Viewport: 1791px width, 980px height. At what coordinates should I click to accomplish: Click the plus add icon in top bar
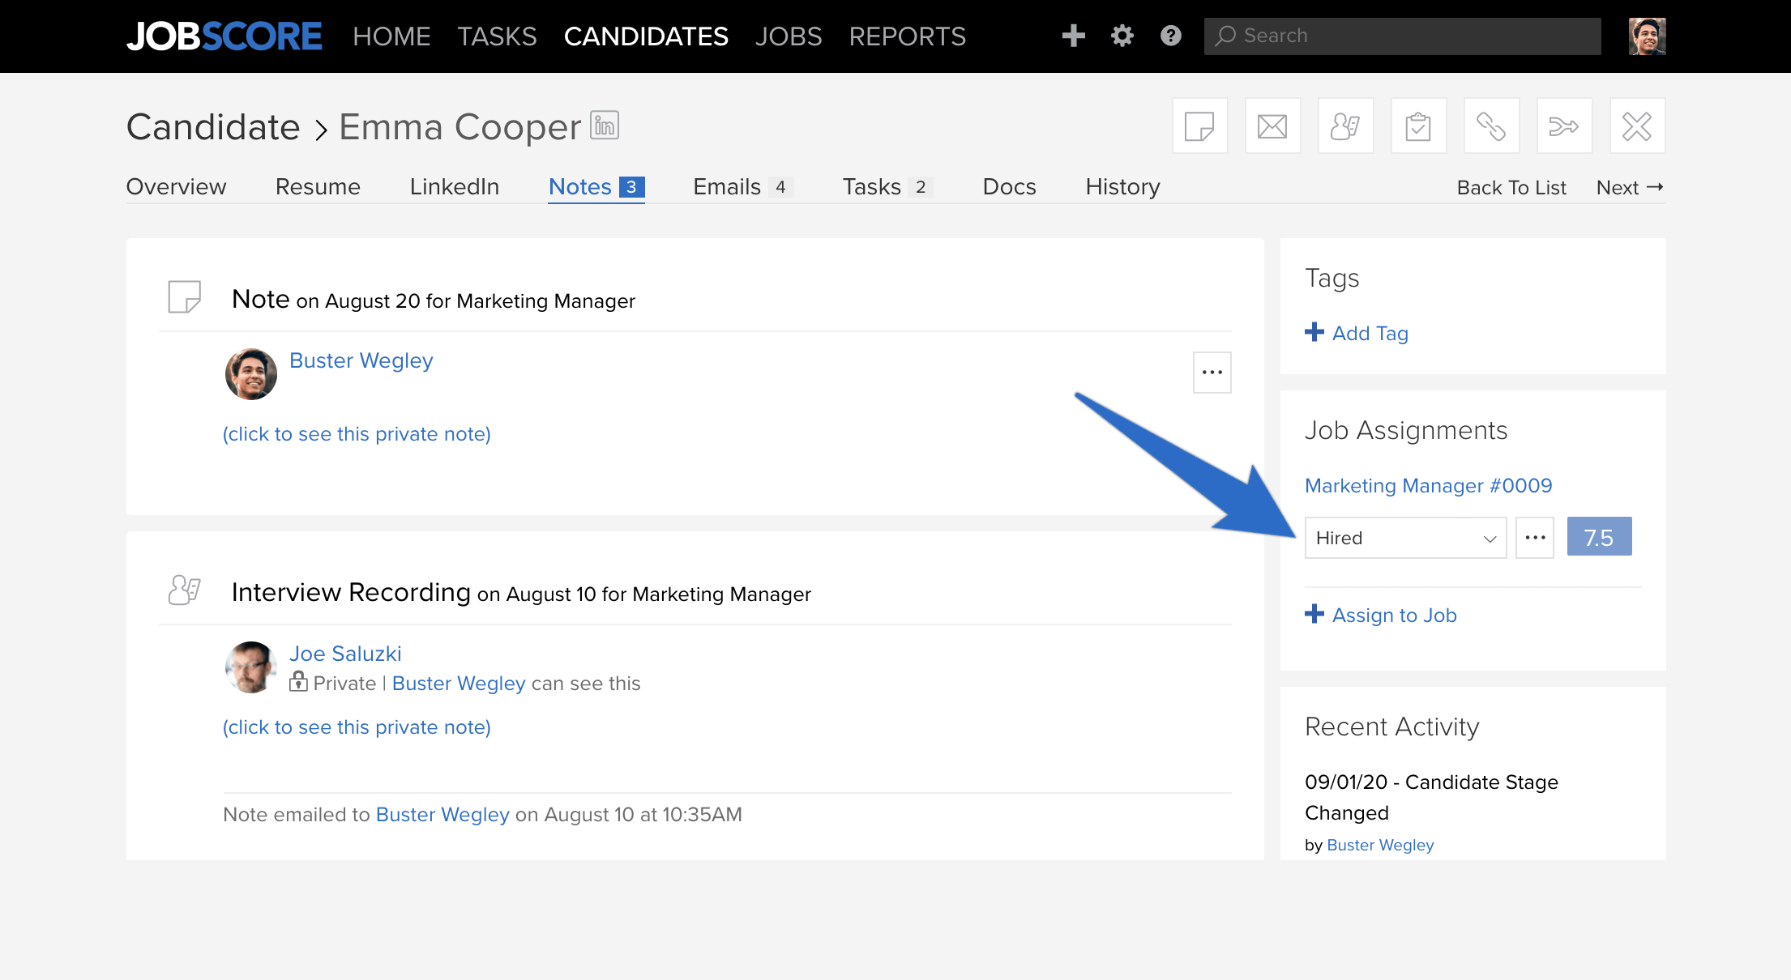1073,36
